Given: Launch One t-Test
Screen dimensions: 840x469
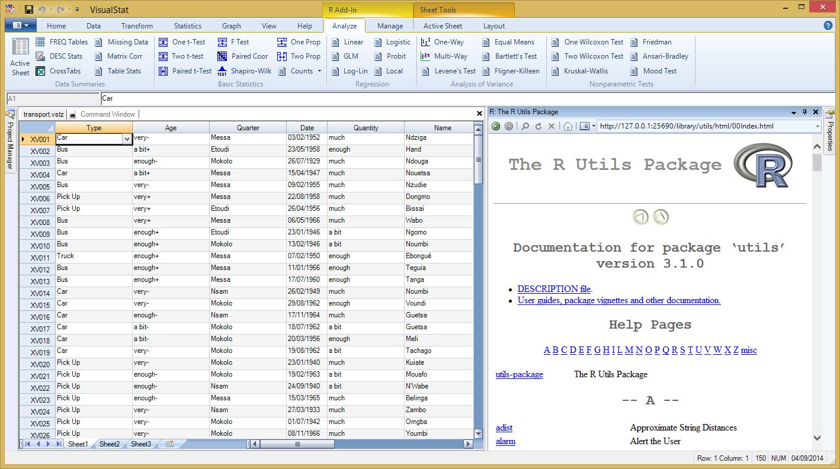Looking at the screenshot, I should pyautogui.click(x=182, y=42).
